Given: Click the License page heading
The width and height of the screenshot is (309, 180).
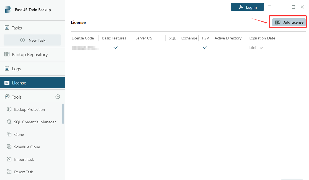Looking at the screenshot, I should tap(78, 22).
